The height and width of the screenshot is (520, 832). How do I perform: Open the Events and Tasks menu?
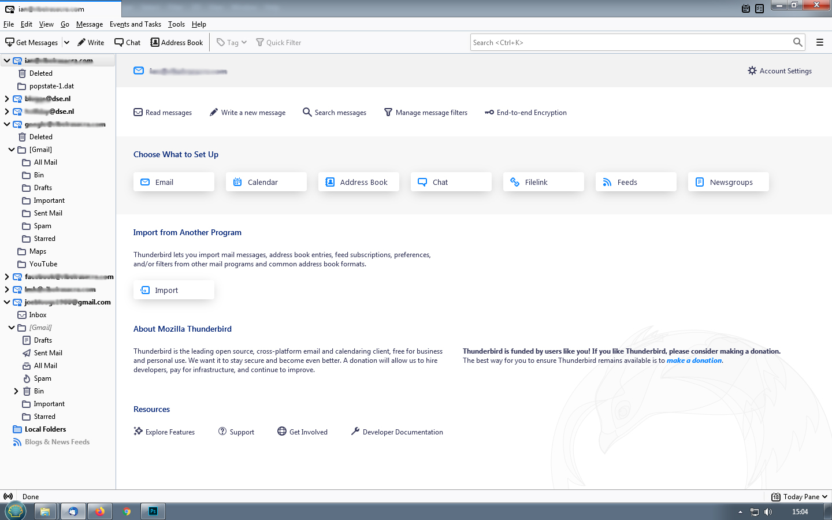(x=135, y=24)
